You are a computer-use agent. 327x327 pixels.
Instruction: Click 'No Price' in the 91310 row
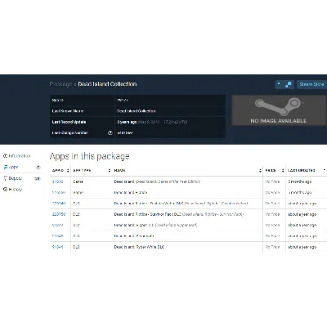click(272, 181)
